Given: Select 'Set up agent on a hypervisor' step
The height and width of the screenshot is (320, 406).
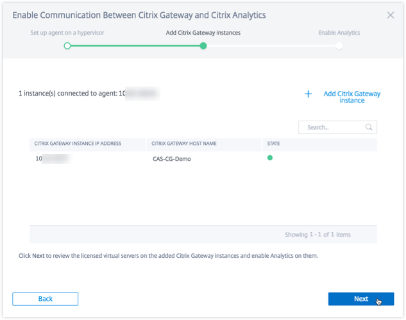Looking at the screenshot, I should [x=67, y=33].
